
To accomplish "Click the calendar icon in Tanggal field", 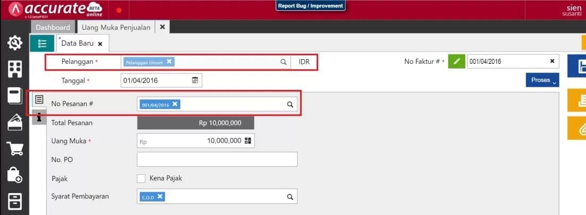I will pos(195,80).
